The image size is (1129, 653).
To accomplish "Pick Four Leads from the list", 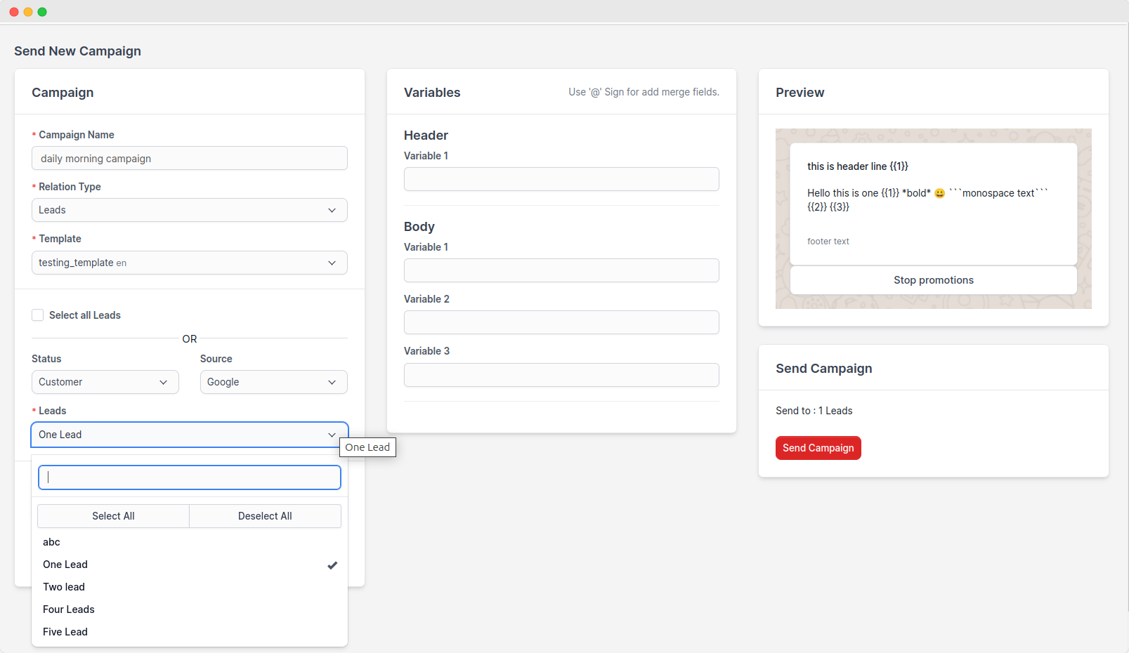I will click(x=69, y=609).
